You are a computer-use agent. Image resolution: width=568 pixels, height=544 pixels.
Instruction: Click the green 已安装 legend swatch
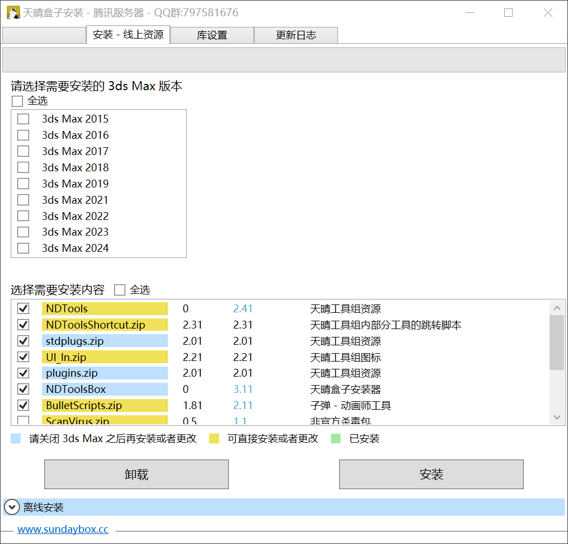pos(336,439)
